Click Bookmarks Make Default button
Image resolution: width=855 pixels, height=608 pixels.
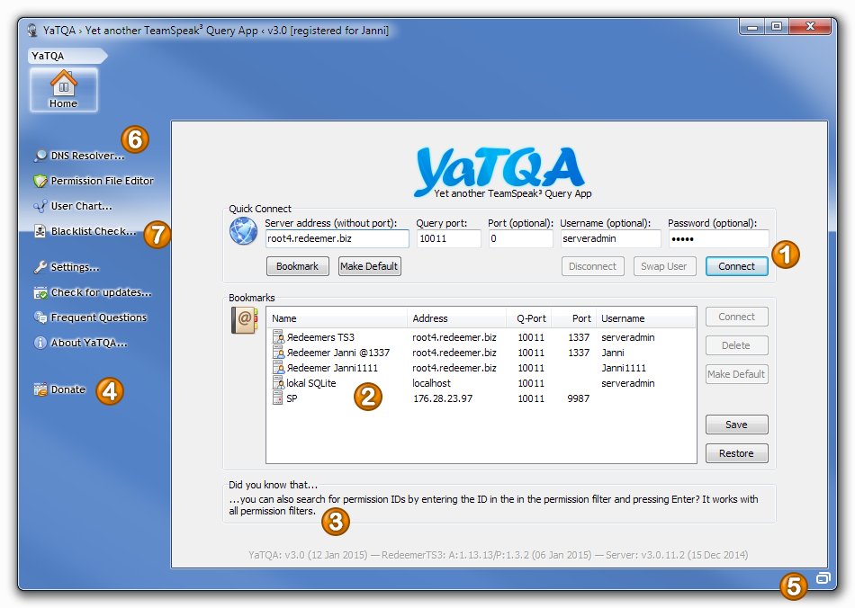[x=737, y=374]
